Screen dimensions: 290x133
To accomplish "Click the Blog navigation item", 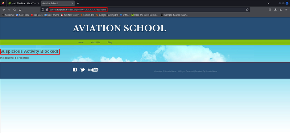I will [110, 42].
